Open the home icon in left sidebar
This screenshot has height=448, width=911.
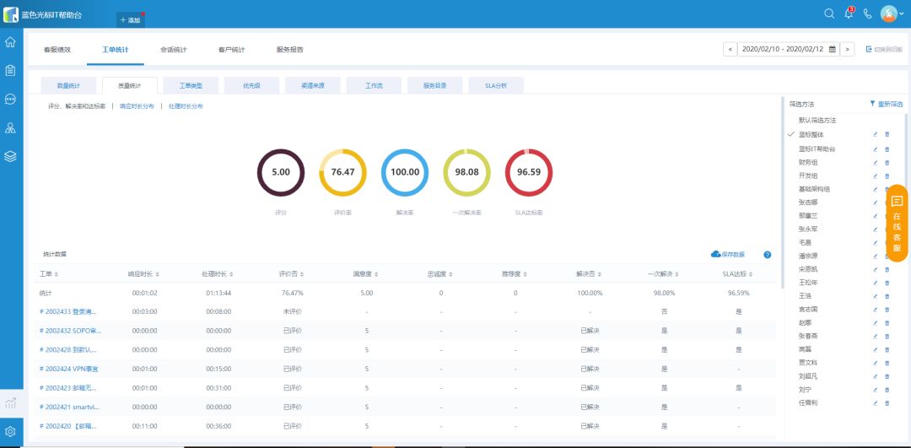pos(10,42)
